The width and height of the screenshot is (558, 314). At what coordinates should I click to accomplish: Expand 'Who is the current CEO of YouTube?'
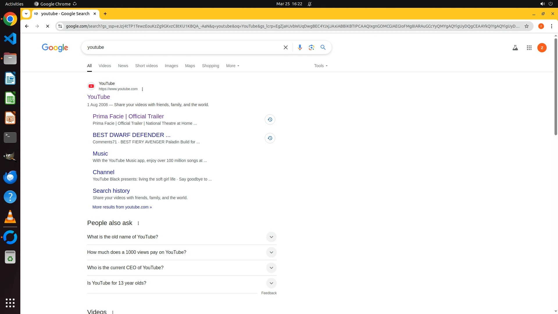tap(271, 268)
